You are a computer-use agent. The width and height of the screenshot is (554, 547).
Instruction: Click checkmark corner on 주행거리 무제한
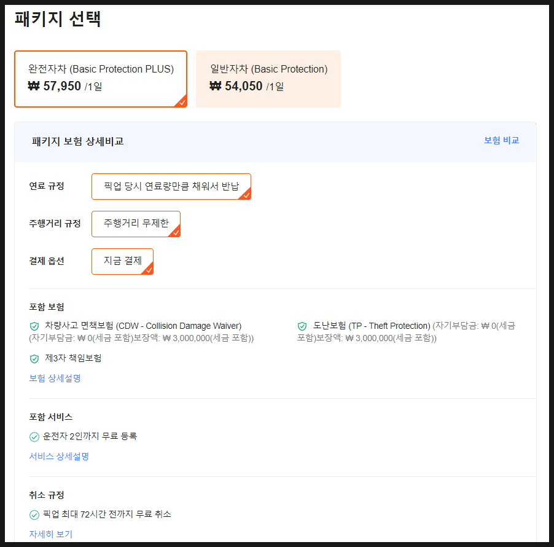176,232
